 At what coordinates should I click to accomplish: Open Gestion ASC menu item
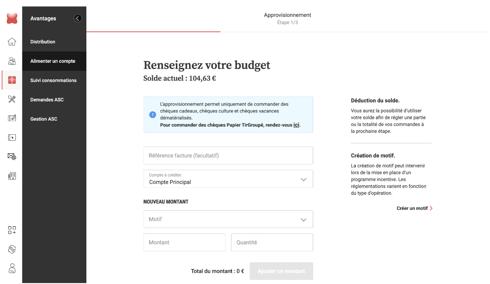[x=54, y=119]
